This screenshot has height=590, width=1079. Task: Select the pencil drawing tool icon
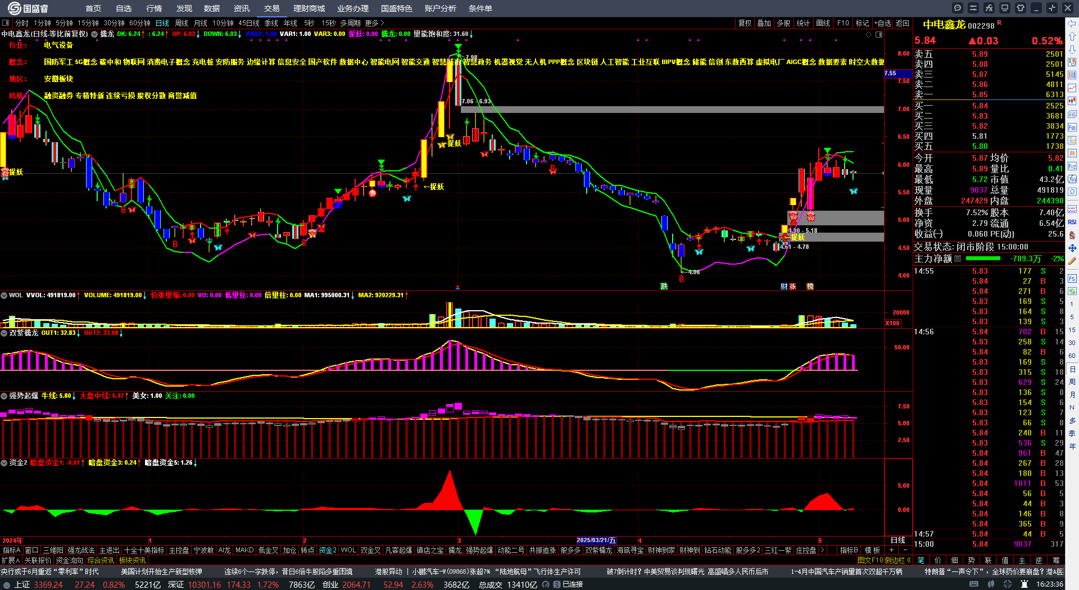tap(1072, 261)
